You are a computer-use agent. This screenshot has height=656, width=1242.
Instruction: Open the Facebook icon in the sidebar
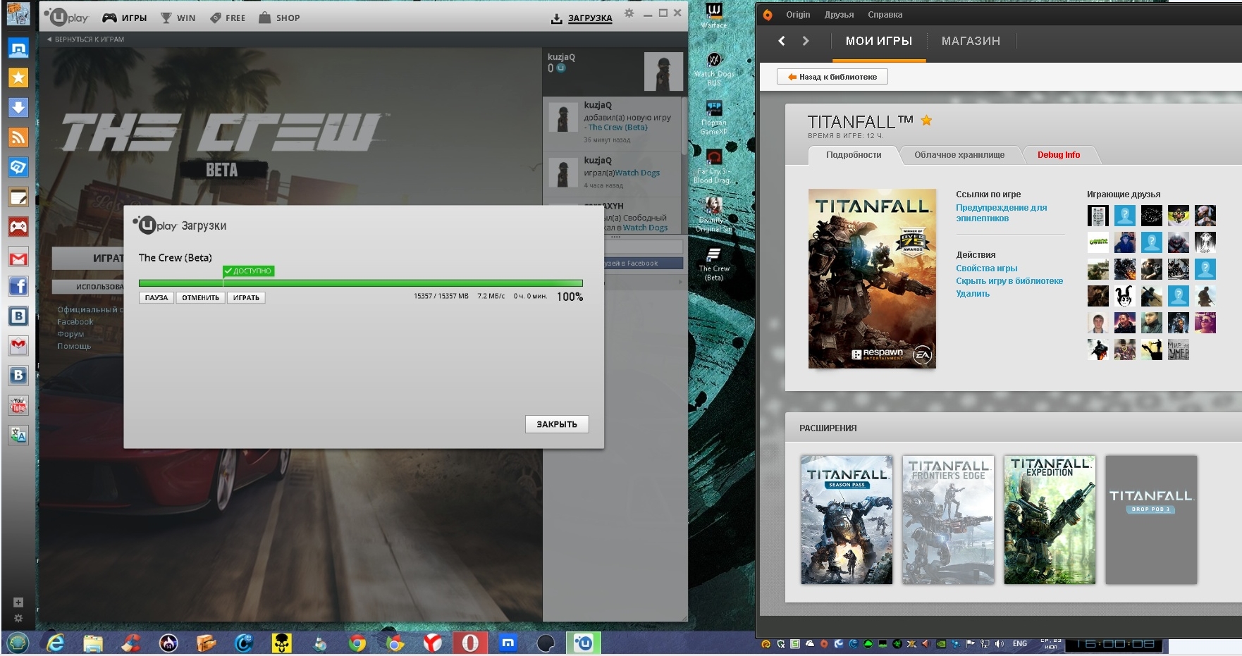(x=18, y=286)
